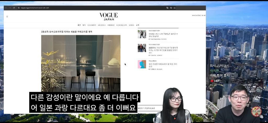The height and width of the screenshot is (123, 268).
Task: Click the WELLNESS category label
Action: 153,61
